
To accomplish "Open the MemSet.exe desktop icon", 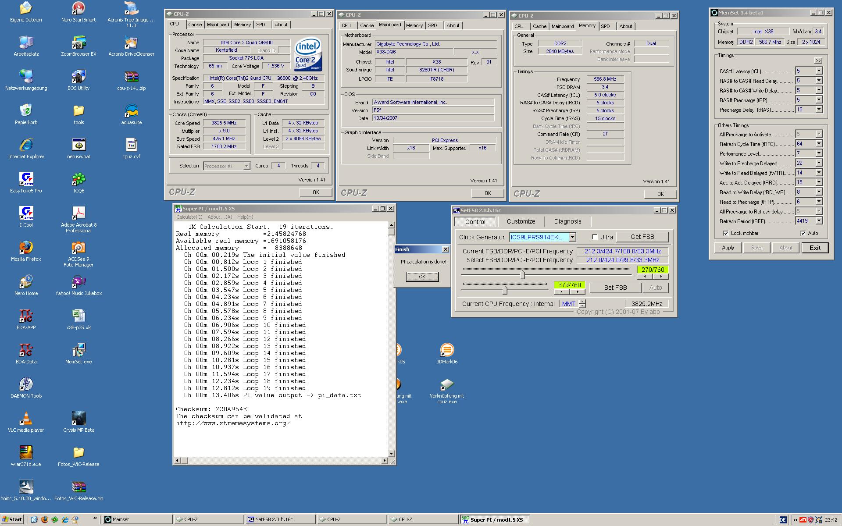I will pyautogui.click(x=78, y=354).
